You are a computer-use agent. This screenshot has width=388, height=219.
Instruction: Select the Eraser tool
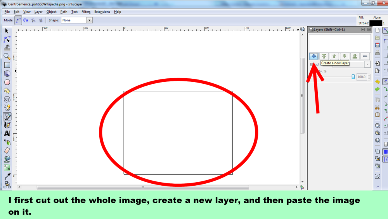(x=7, y=150)
